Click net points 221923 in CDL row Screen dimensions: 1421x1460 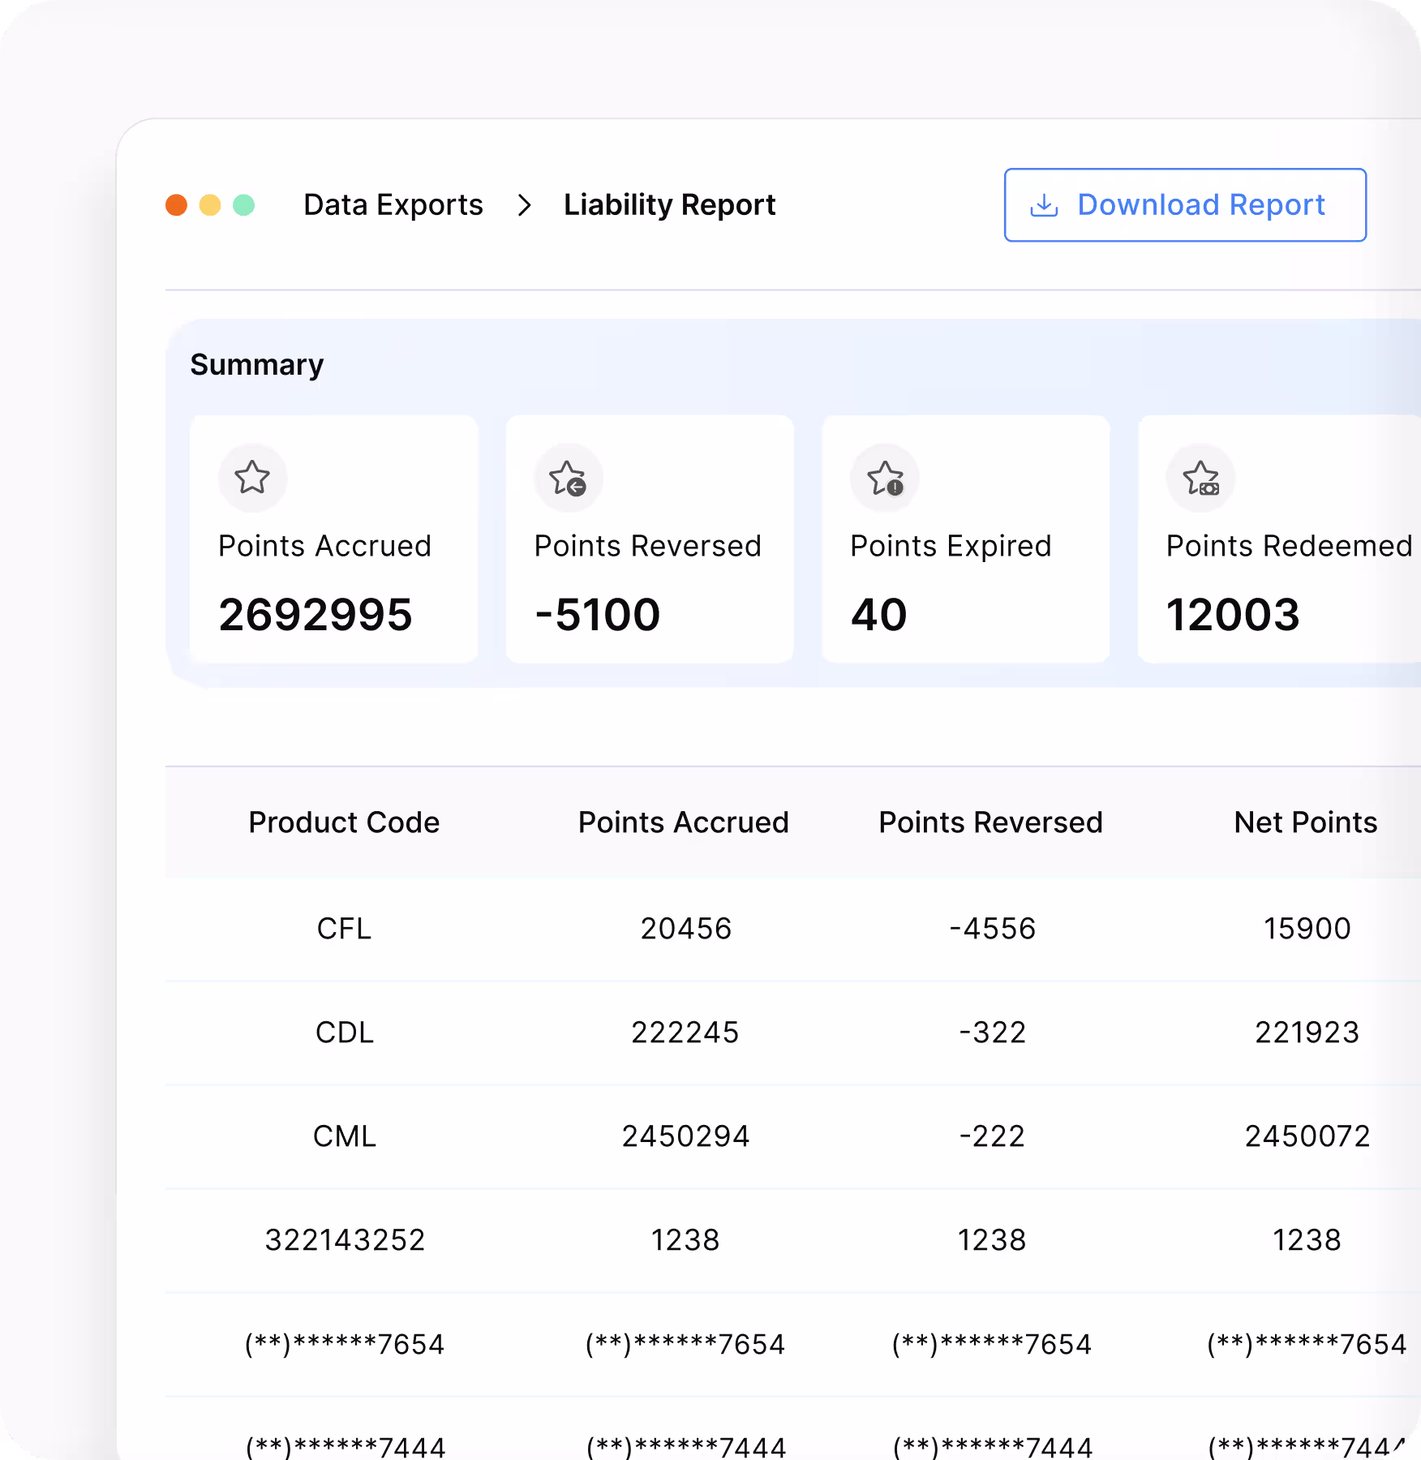coord(1307,1033)
